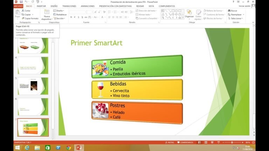Open Google Chrome from taskbar
Image resolution: width=269 pixels, height=151 pixels.
coord(69,148)
